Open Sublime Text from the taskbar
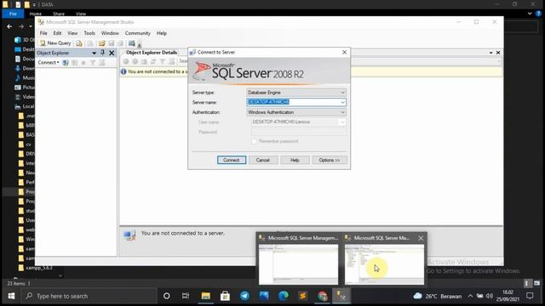Viewport: 545px width, 306px height. [x=303, y=296]
